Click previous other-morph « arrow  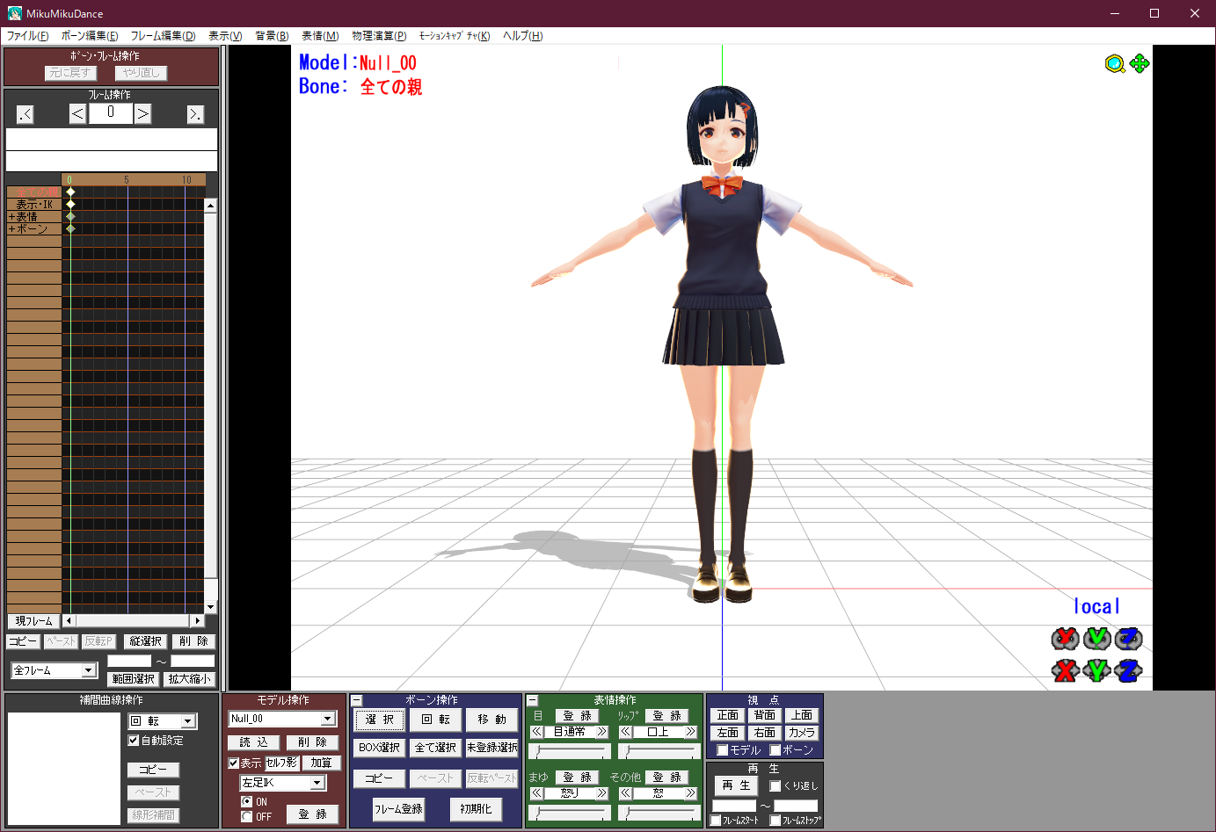(x=625, y=793)
